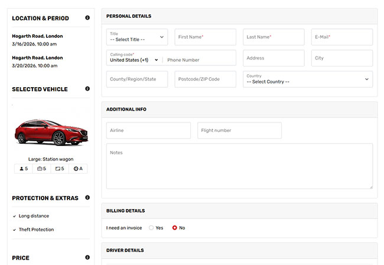The image size is (384, 265).
Task: Click info icon beside Location & Period
Action: click(x=87, y=18)
